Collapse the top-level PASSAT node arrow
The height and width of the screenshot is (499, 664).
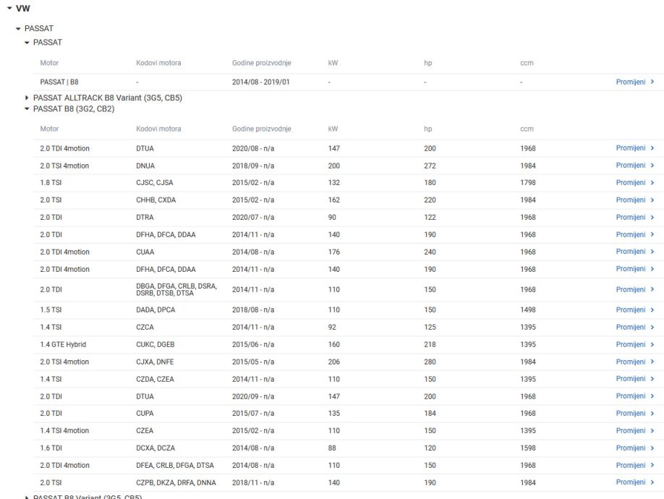click(x=18, y=29)
